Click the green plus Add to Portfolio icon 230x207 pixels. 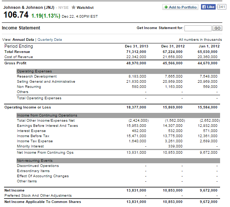tap(166, 7)
